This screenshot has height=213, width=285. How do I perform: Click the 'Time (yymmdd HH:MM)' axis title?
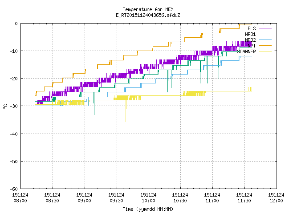148,209
